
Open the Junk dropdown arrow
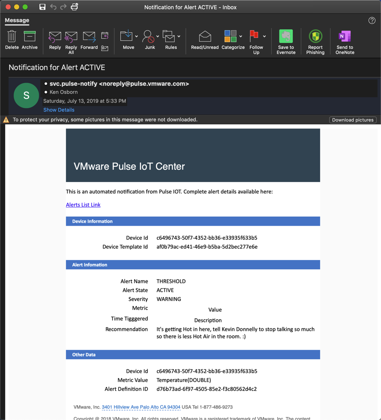pyautogui.click(x=158, y=36)
